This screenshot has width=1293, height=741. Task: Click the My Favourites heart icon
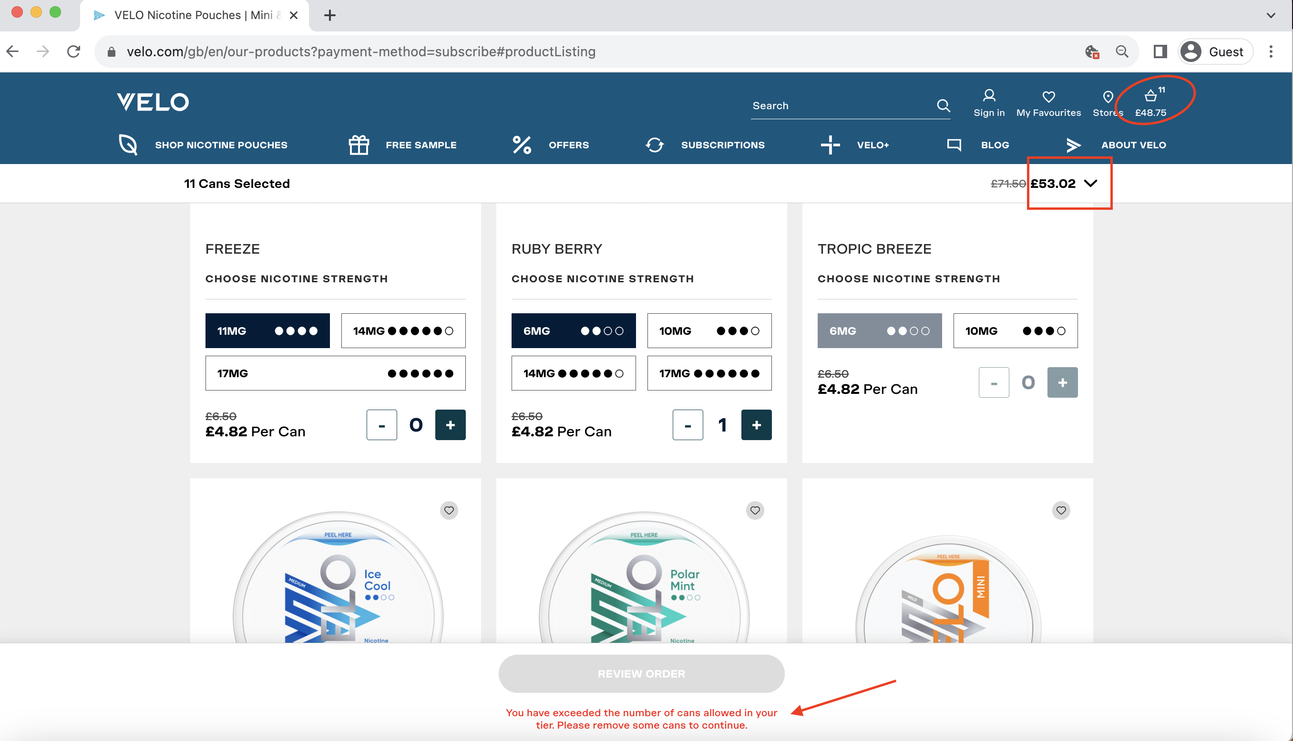click(x=1048, y=97)
